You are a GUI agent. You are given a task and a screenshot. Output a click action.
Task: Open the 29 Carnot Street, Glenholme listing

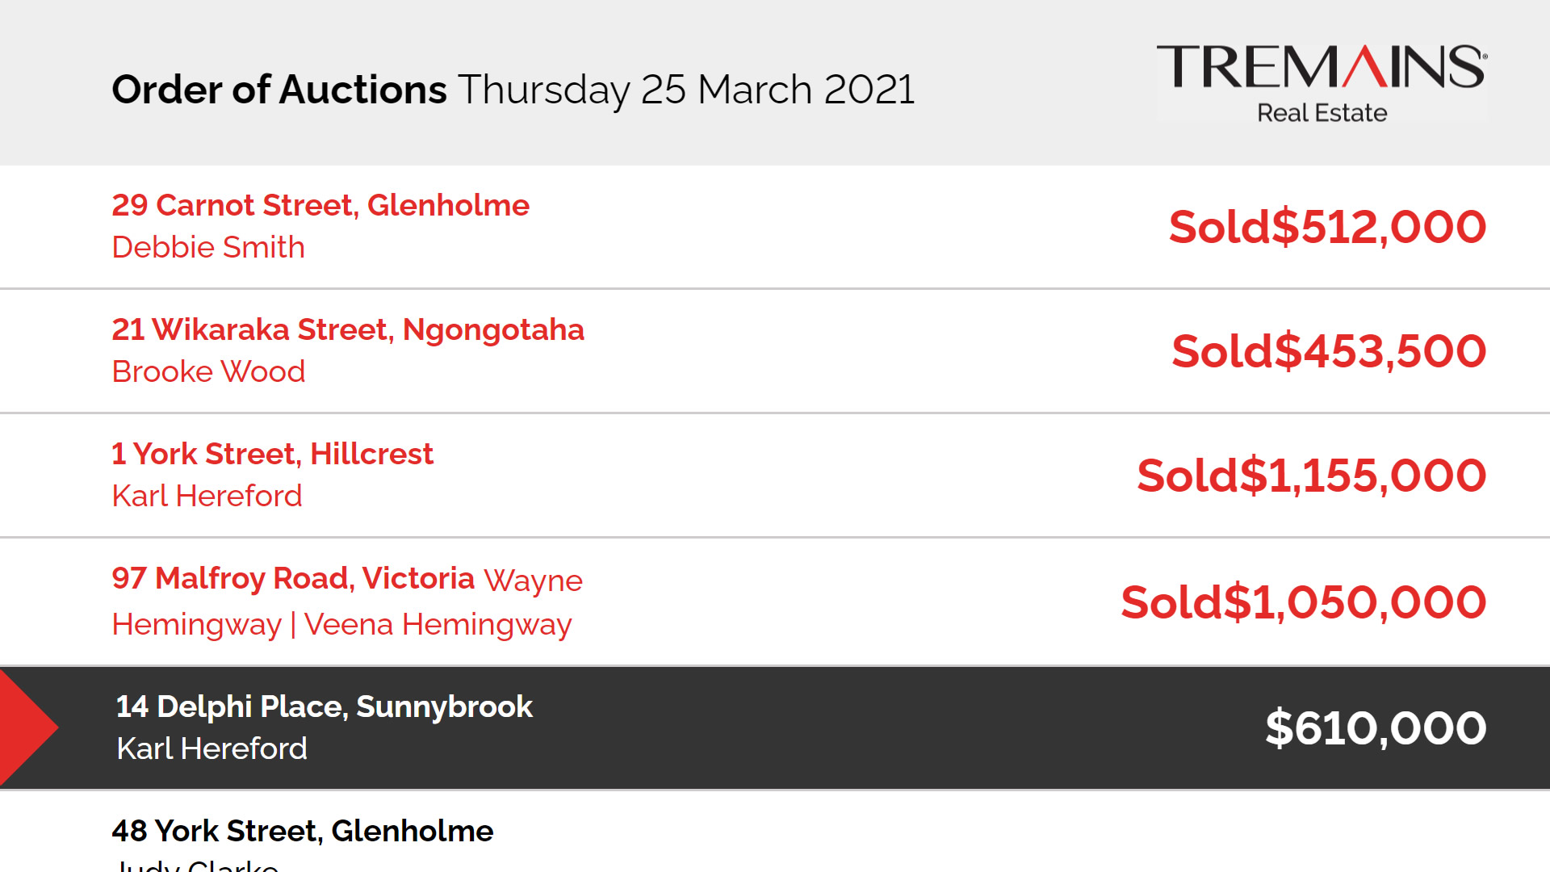[320, 205]
